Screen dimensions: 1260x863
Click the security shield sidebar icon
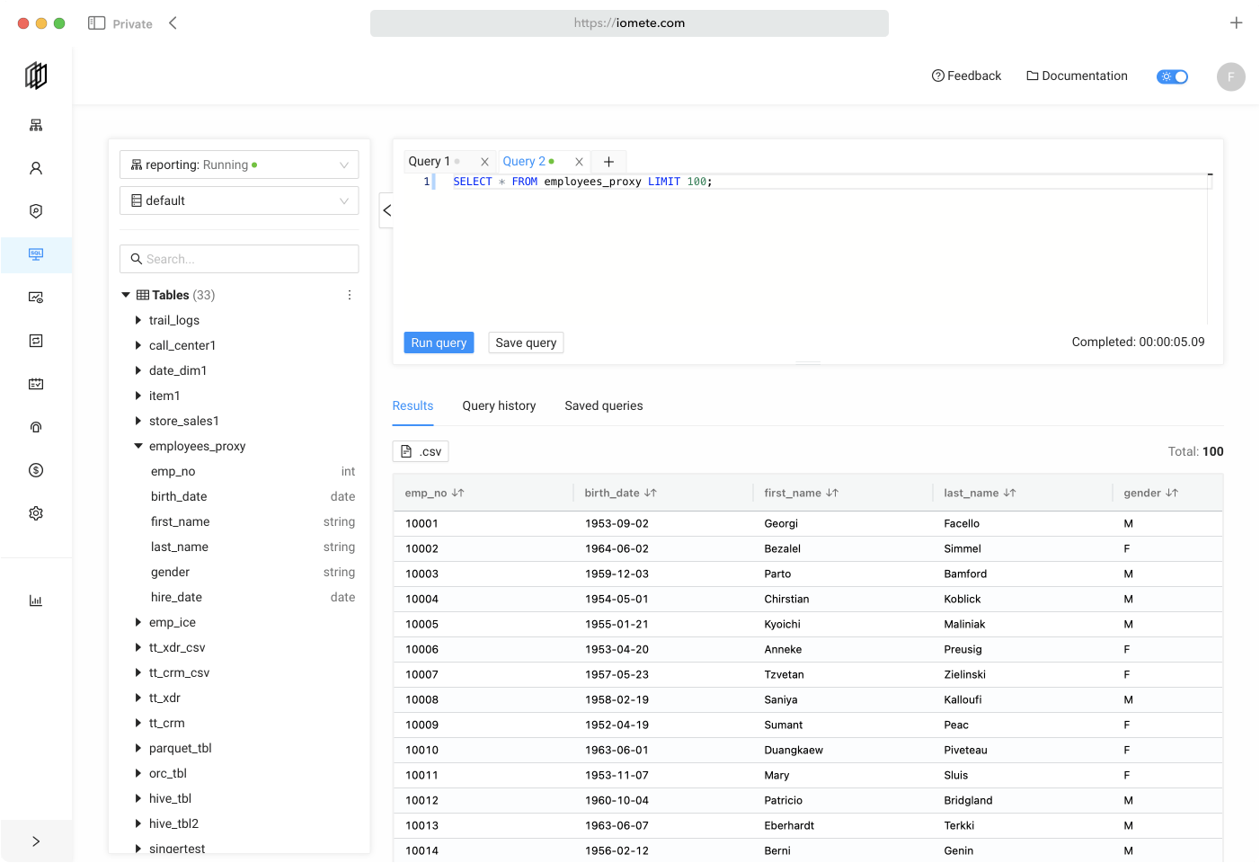point(36,211)
